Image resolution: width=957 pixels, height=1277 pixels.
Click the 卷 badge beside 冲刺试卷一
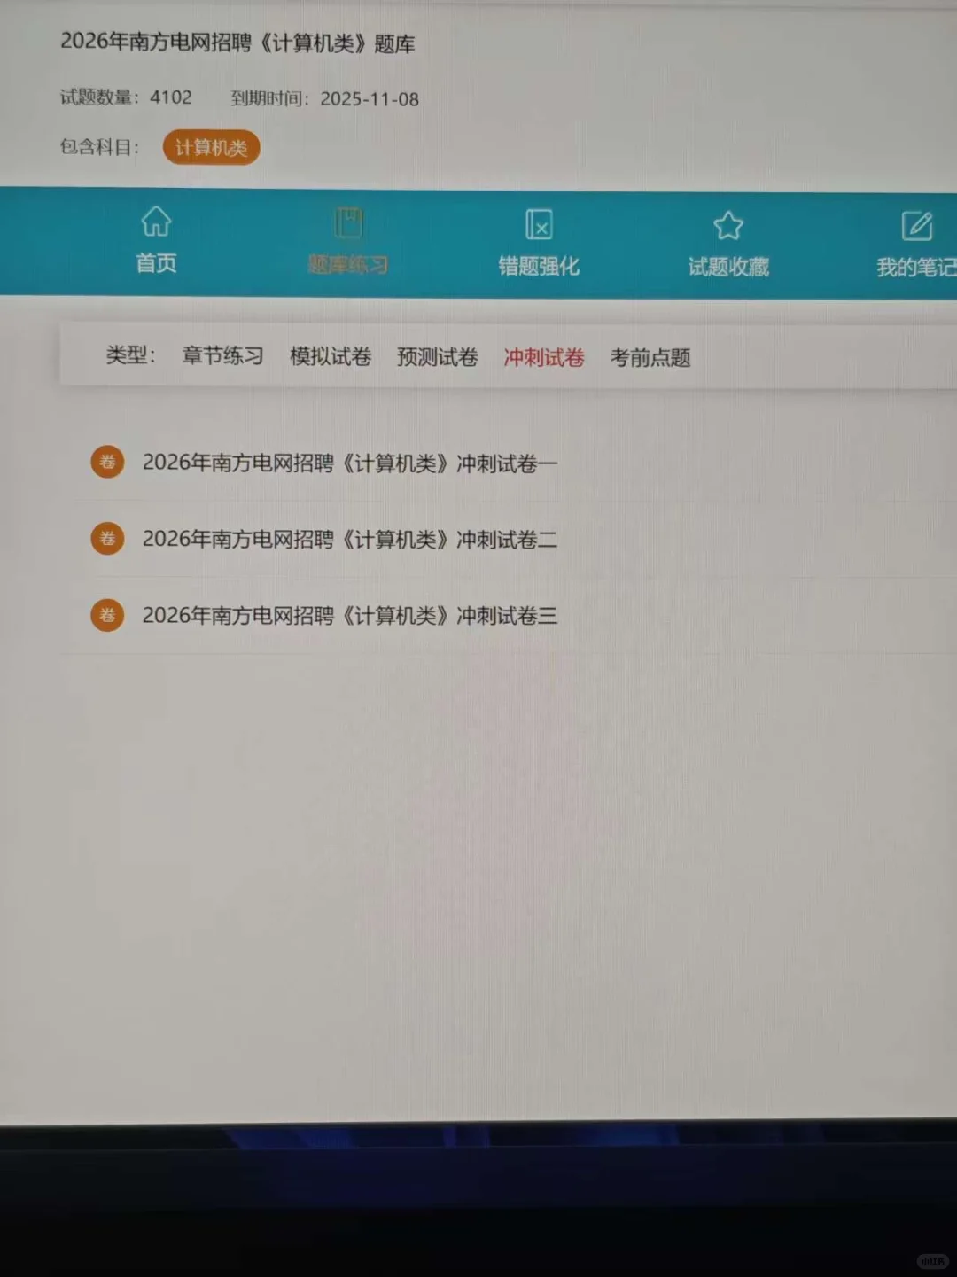107,462
